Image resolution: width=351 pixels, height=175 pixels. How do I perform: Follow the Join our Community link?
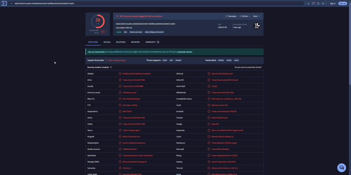click(96, 52)
